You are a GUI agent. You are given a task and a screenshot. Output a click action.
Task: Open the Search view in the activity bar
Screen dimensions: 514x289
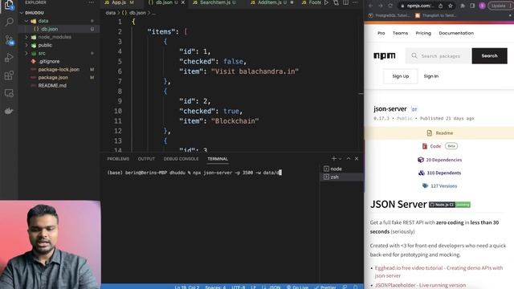9,22
